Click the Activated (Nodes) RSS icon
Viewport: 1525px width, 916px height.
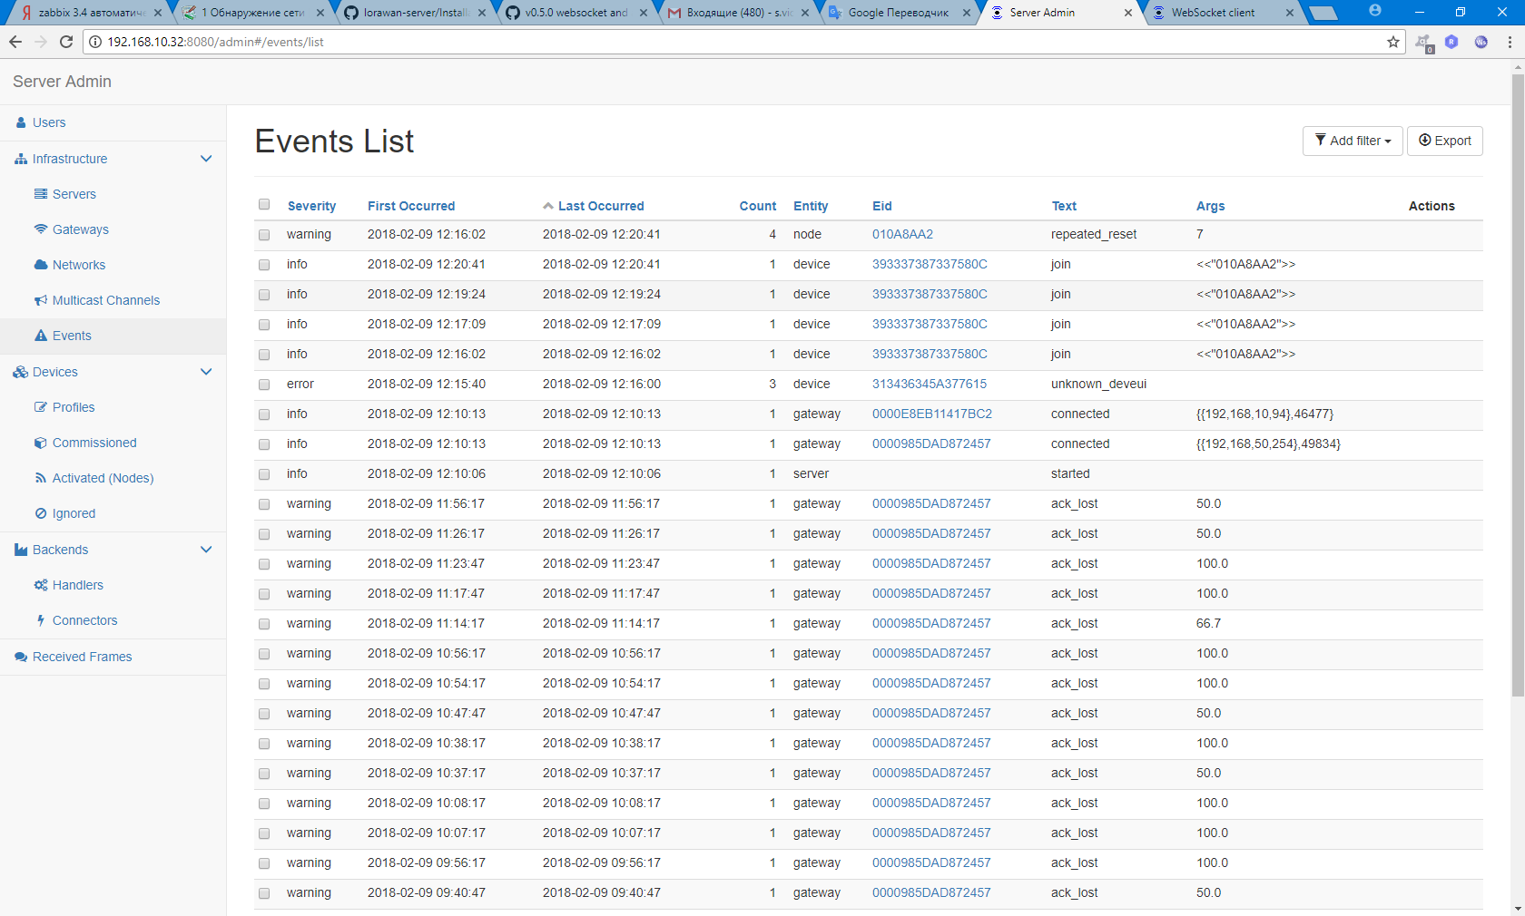coord(41,478)
